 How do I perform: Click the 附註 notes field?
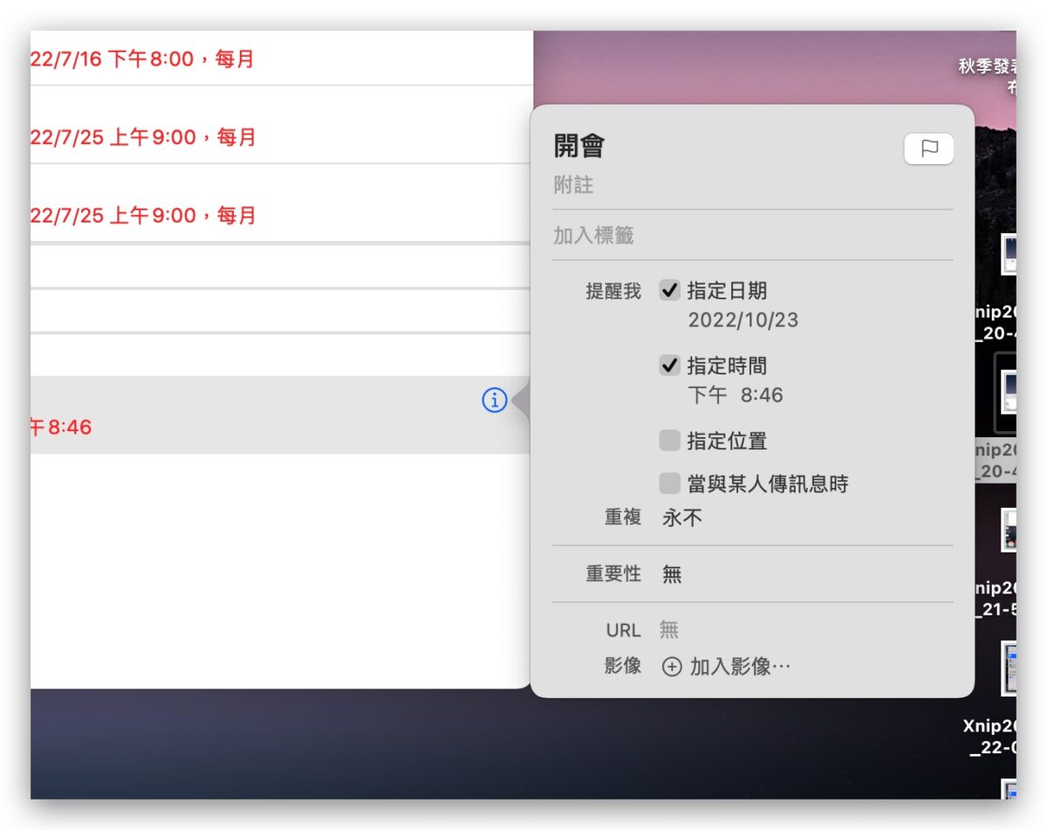coord(752,186)
